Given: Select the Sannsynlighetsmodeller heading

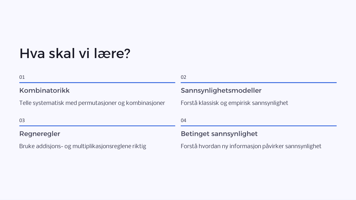Looking at the screenshot, I should [x=221, y=90].
